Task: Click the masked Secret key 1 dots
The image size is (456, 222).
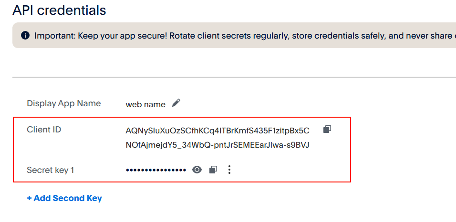Action: pyautogui.click(x=156, y=170)
